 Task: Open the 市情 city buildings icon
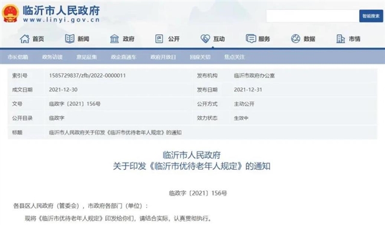point(340,39)
